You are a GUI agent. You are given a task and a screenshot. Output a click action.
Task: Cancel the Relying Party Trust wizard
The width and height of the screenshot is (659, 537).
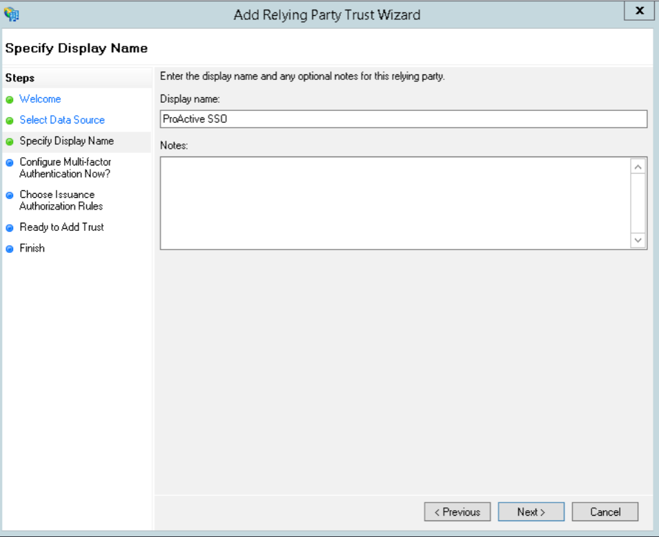605,511
